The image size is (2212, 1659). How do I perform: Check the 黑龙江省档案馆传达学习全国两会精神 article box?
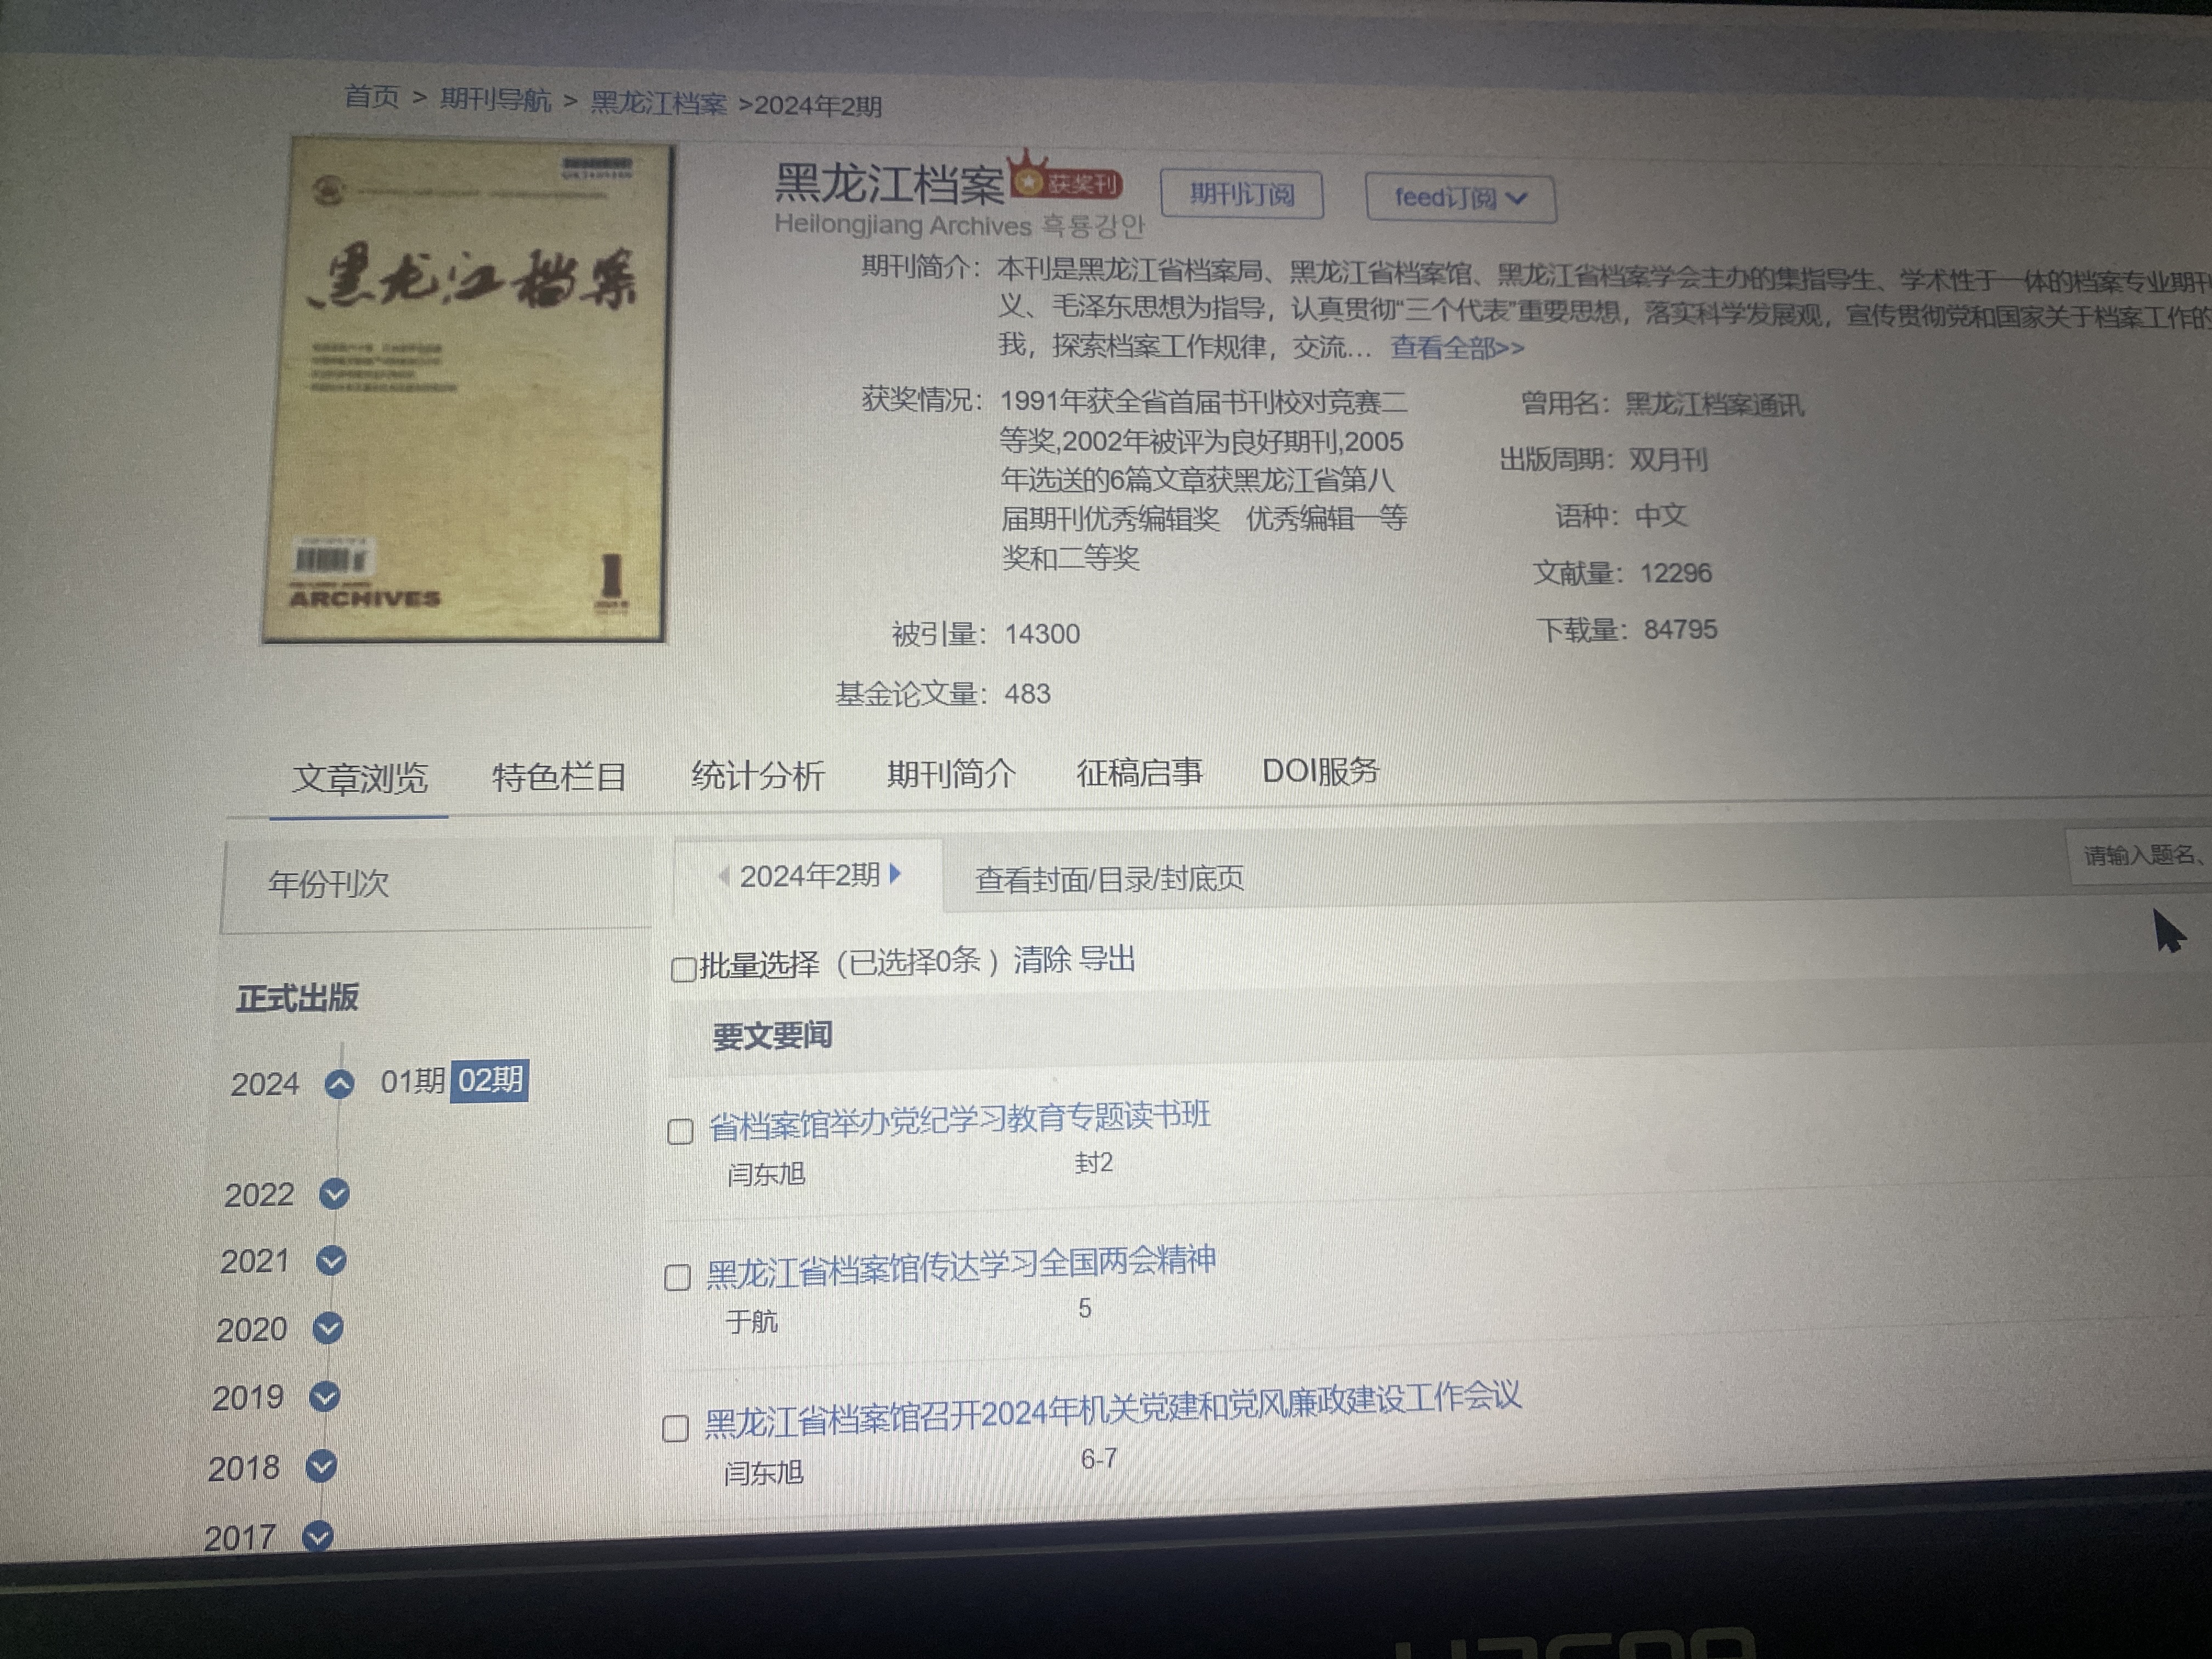tap(678, 1278)
